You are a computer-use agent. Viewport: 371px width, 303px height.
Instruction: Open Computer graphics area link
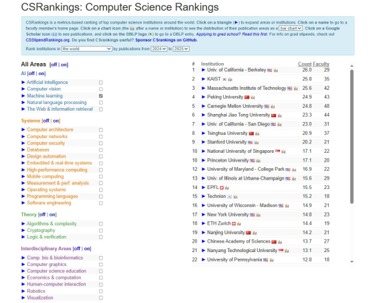pyautogui.click(x=47, y=264)
